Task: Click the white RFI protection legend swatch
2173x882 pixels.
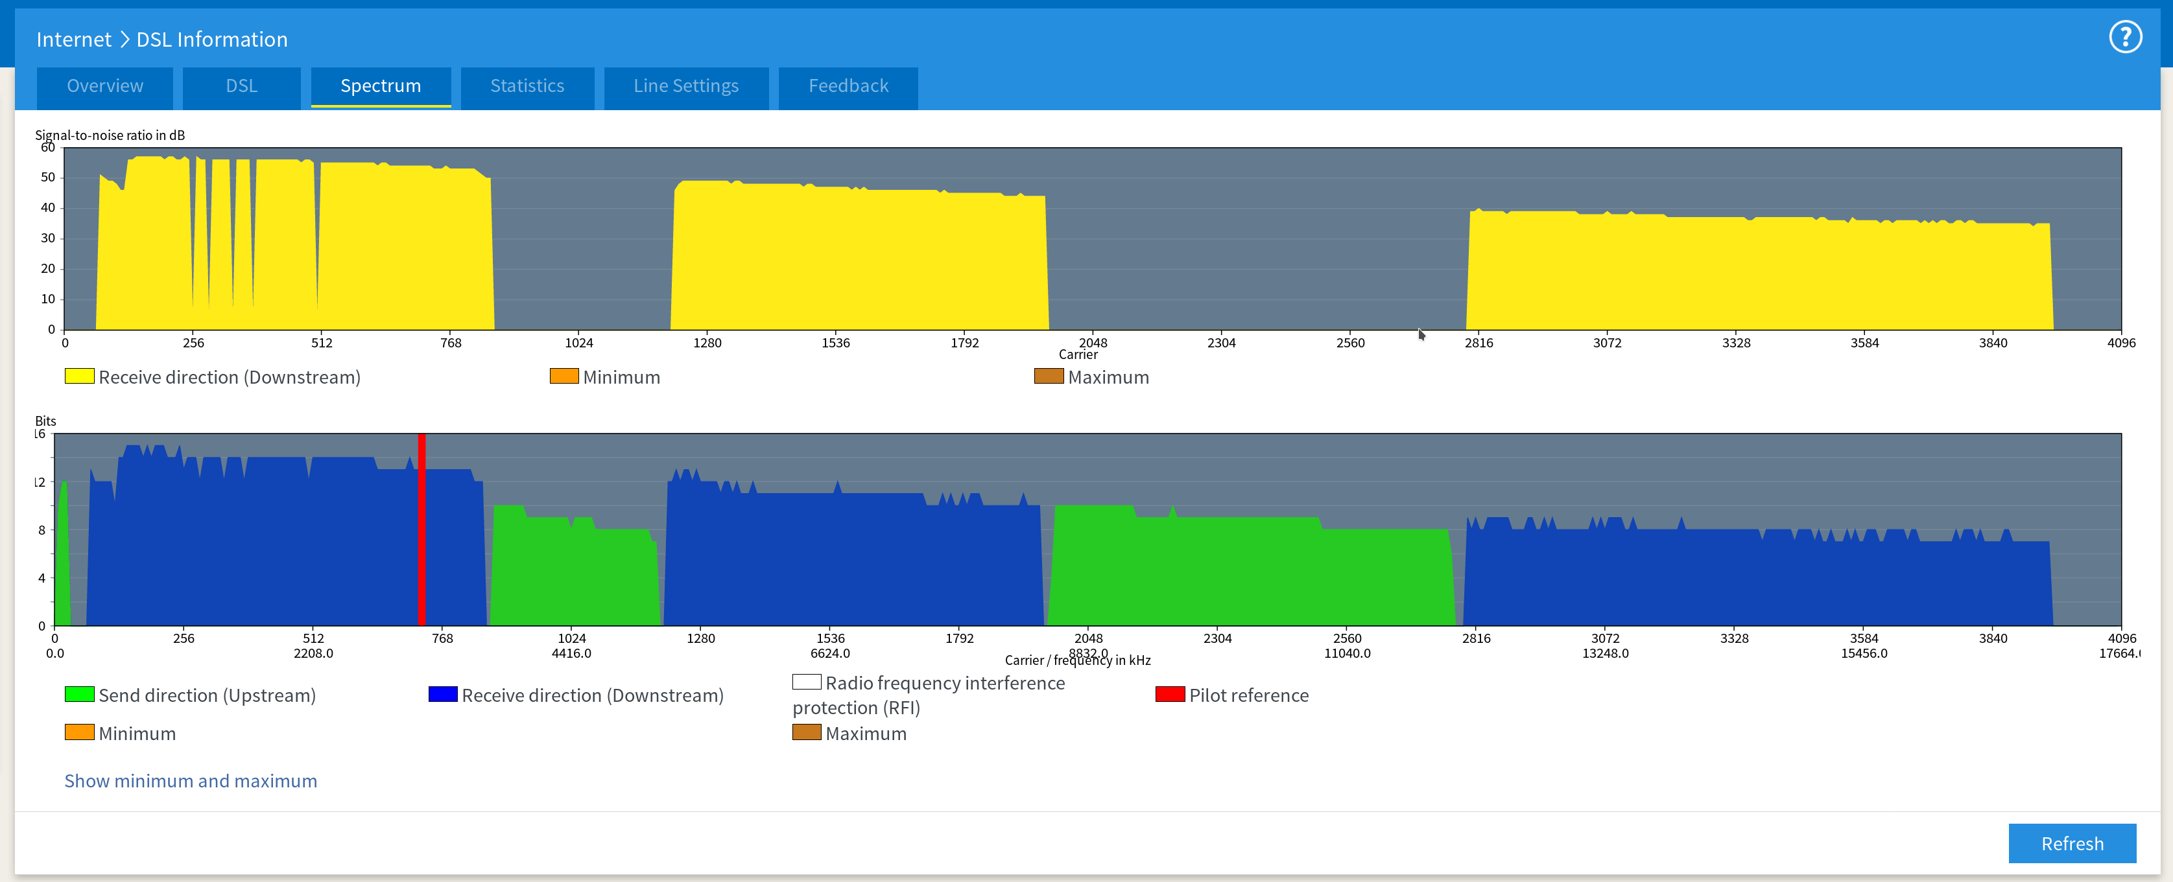Action: point(807,681)
